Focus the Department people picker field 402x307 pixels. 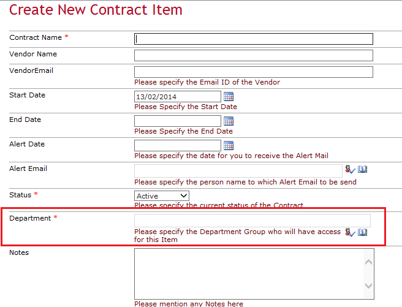click(252, 221)
